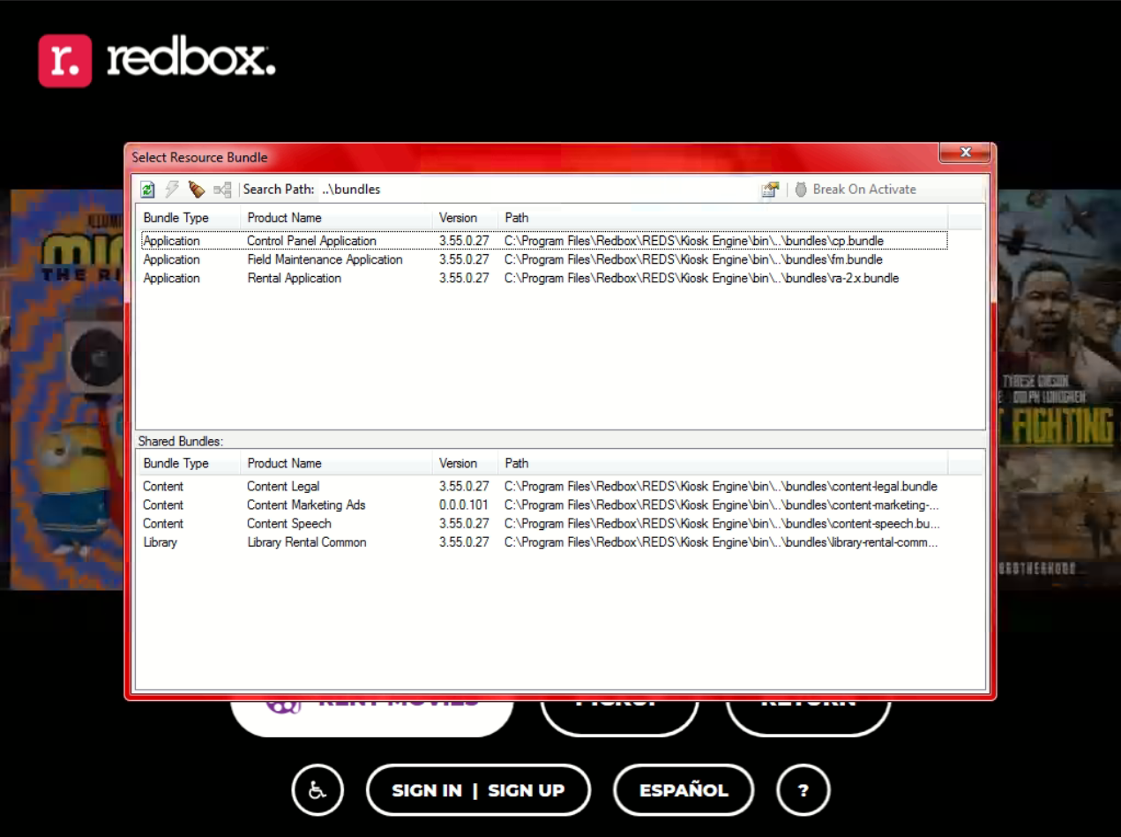
Task: Select the Library Rental Common shared bundle
Action: [543, 542]
